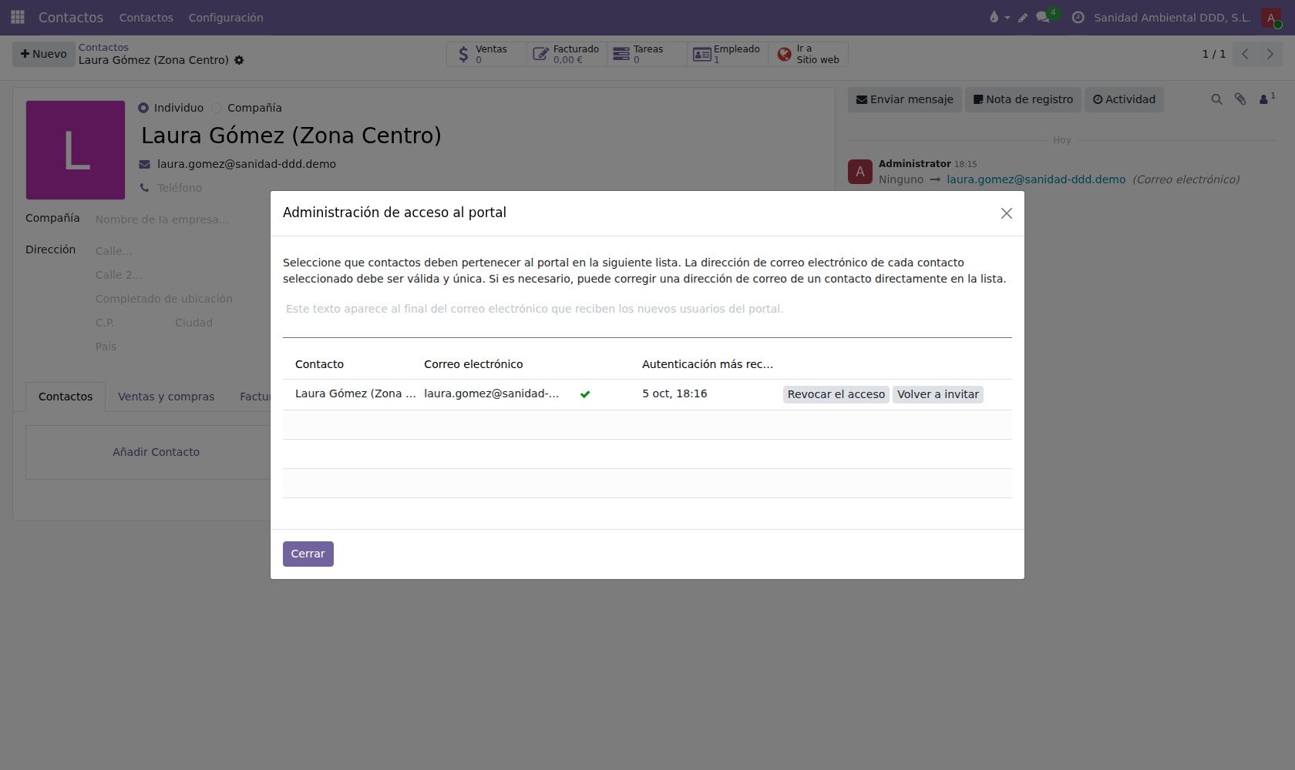Click the Nuevo button
1295x770 pixels.
pyautogui.click(x=44, y=54)
